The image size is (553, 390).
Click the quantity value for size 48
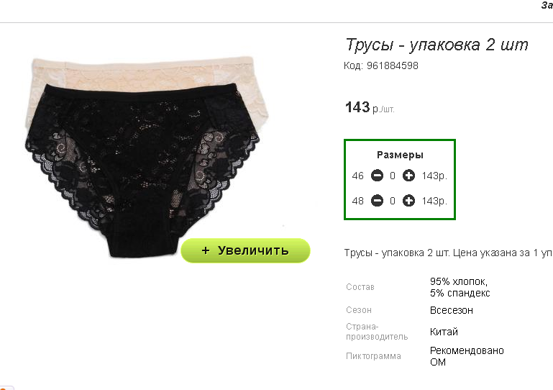[393, 201]
